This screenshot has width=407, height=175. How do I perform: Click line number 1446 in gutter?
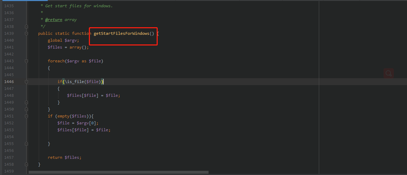9,82
